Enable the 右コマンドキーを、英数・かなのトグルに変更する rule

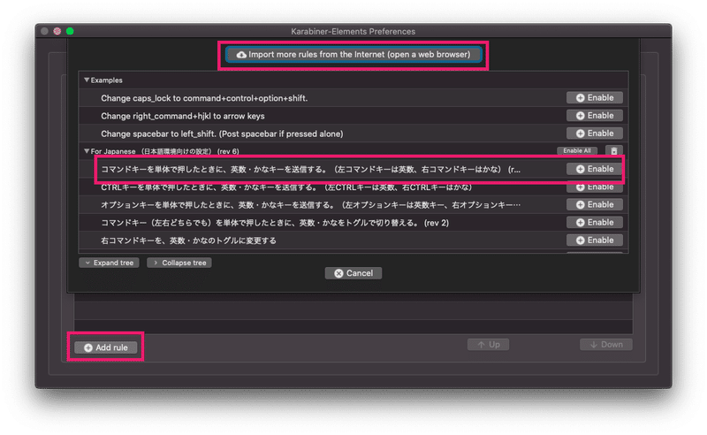595,240
